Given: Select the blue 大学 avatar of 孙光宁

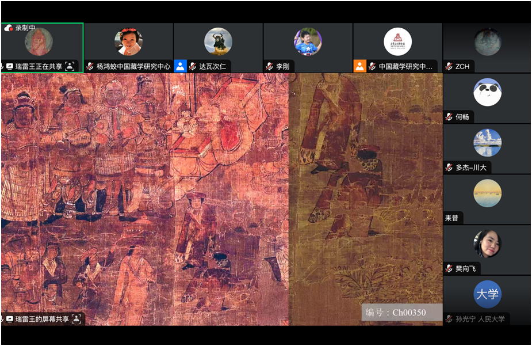Looking at the screenshot, I should click(488, 294).
